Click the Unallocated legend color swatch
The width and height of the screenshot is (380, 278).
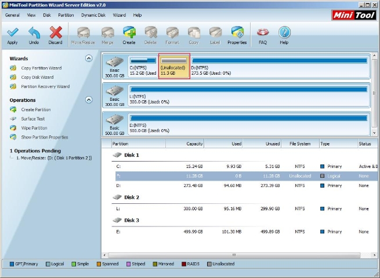pos(209,264)
